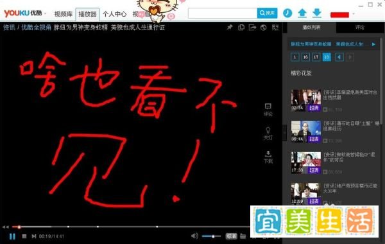Viewport: 385px width, 244px height.
Task: Click the play arrow beside the playlist title
Action: (x=373, y=44)
